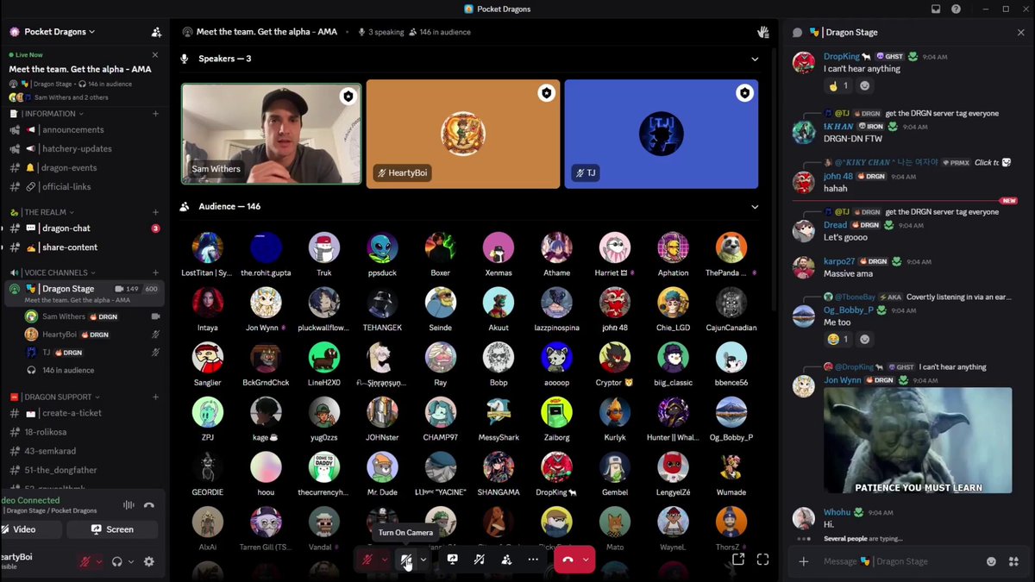The width and height of the screenshot is (1035, 582).
Task: Click HeartyBoi speaker tile
Action: click(x=463, y=135)
